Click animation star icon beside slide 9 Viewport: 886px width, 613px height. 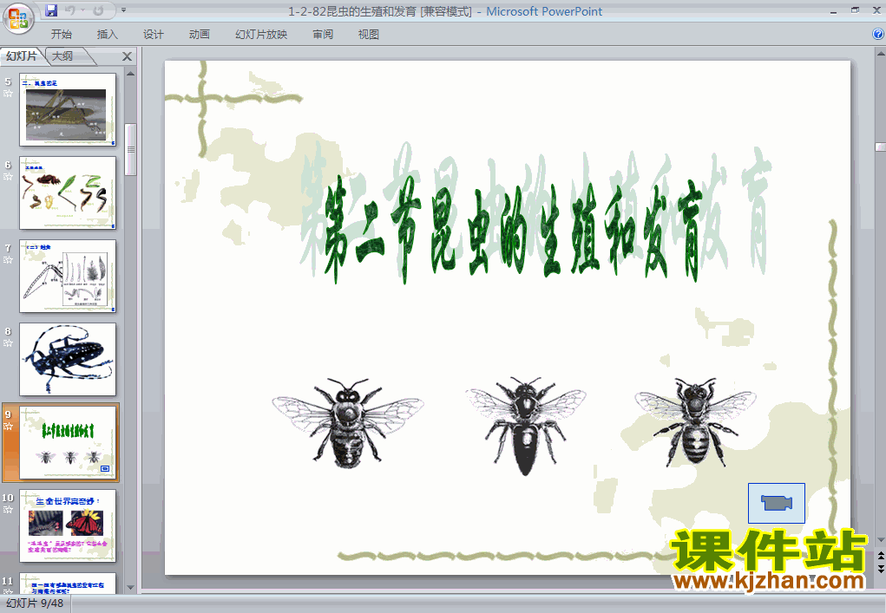[8, 427]
